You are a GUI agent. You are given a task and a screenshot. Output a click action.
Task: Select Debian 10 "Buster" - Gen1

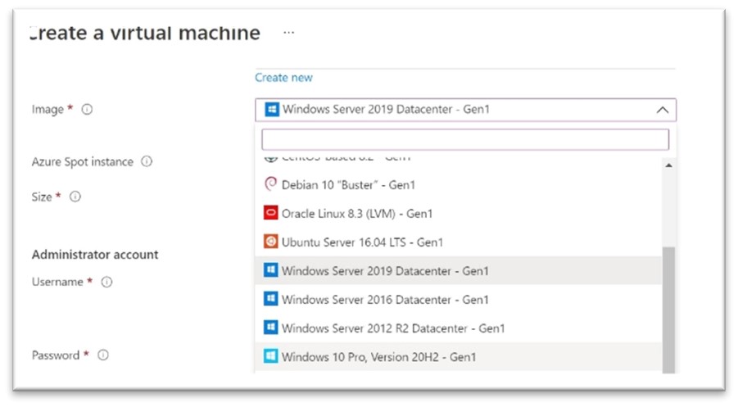(x=459, y=184)
